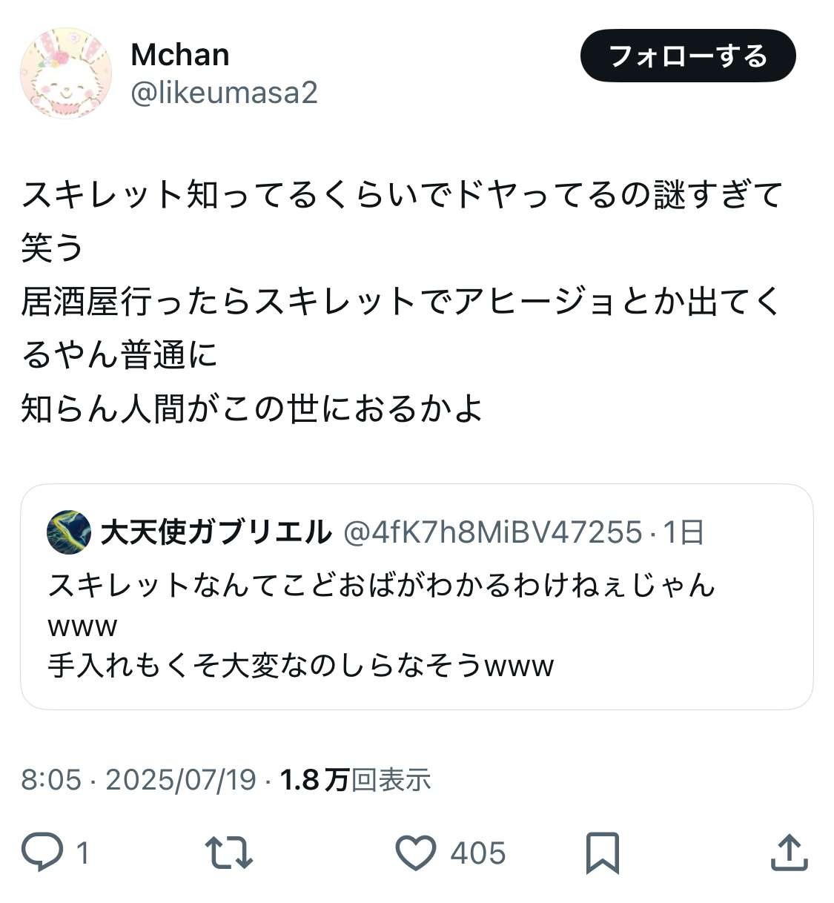This screenshot has height=903, width=834.
Task: Tap the 405 likes count
Action: 477,853
